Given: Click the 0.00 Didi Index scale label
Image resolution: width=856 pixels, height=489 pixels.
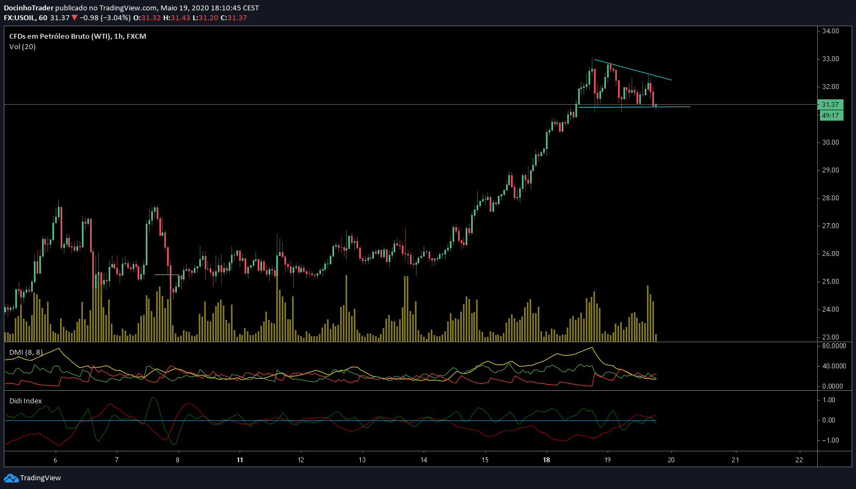Looking at the screenshot, I should click(829, 420).
